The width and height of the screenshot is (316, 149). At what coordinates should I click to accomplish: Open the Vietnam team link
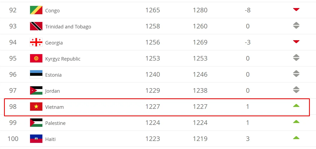point(54,107)
